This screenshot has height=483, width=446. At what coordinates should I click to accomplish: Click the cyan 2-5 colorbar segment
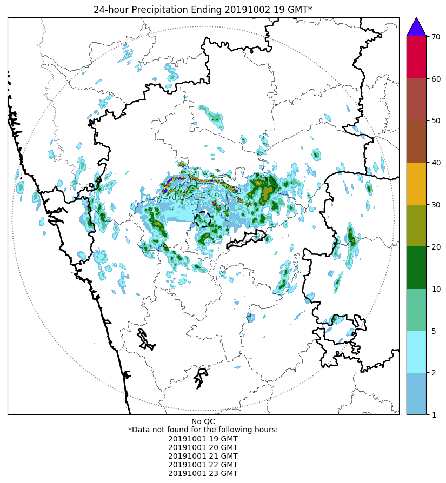tap(416, 352)
